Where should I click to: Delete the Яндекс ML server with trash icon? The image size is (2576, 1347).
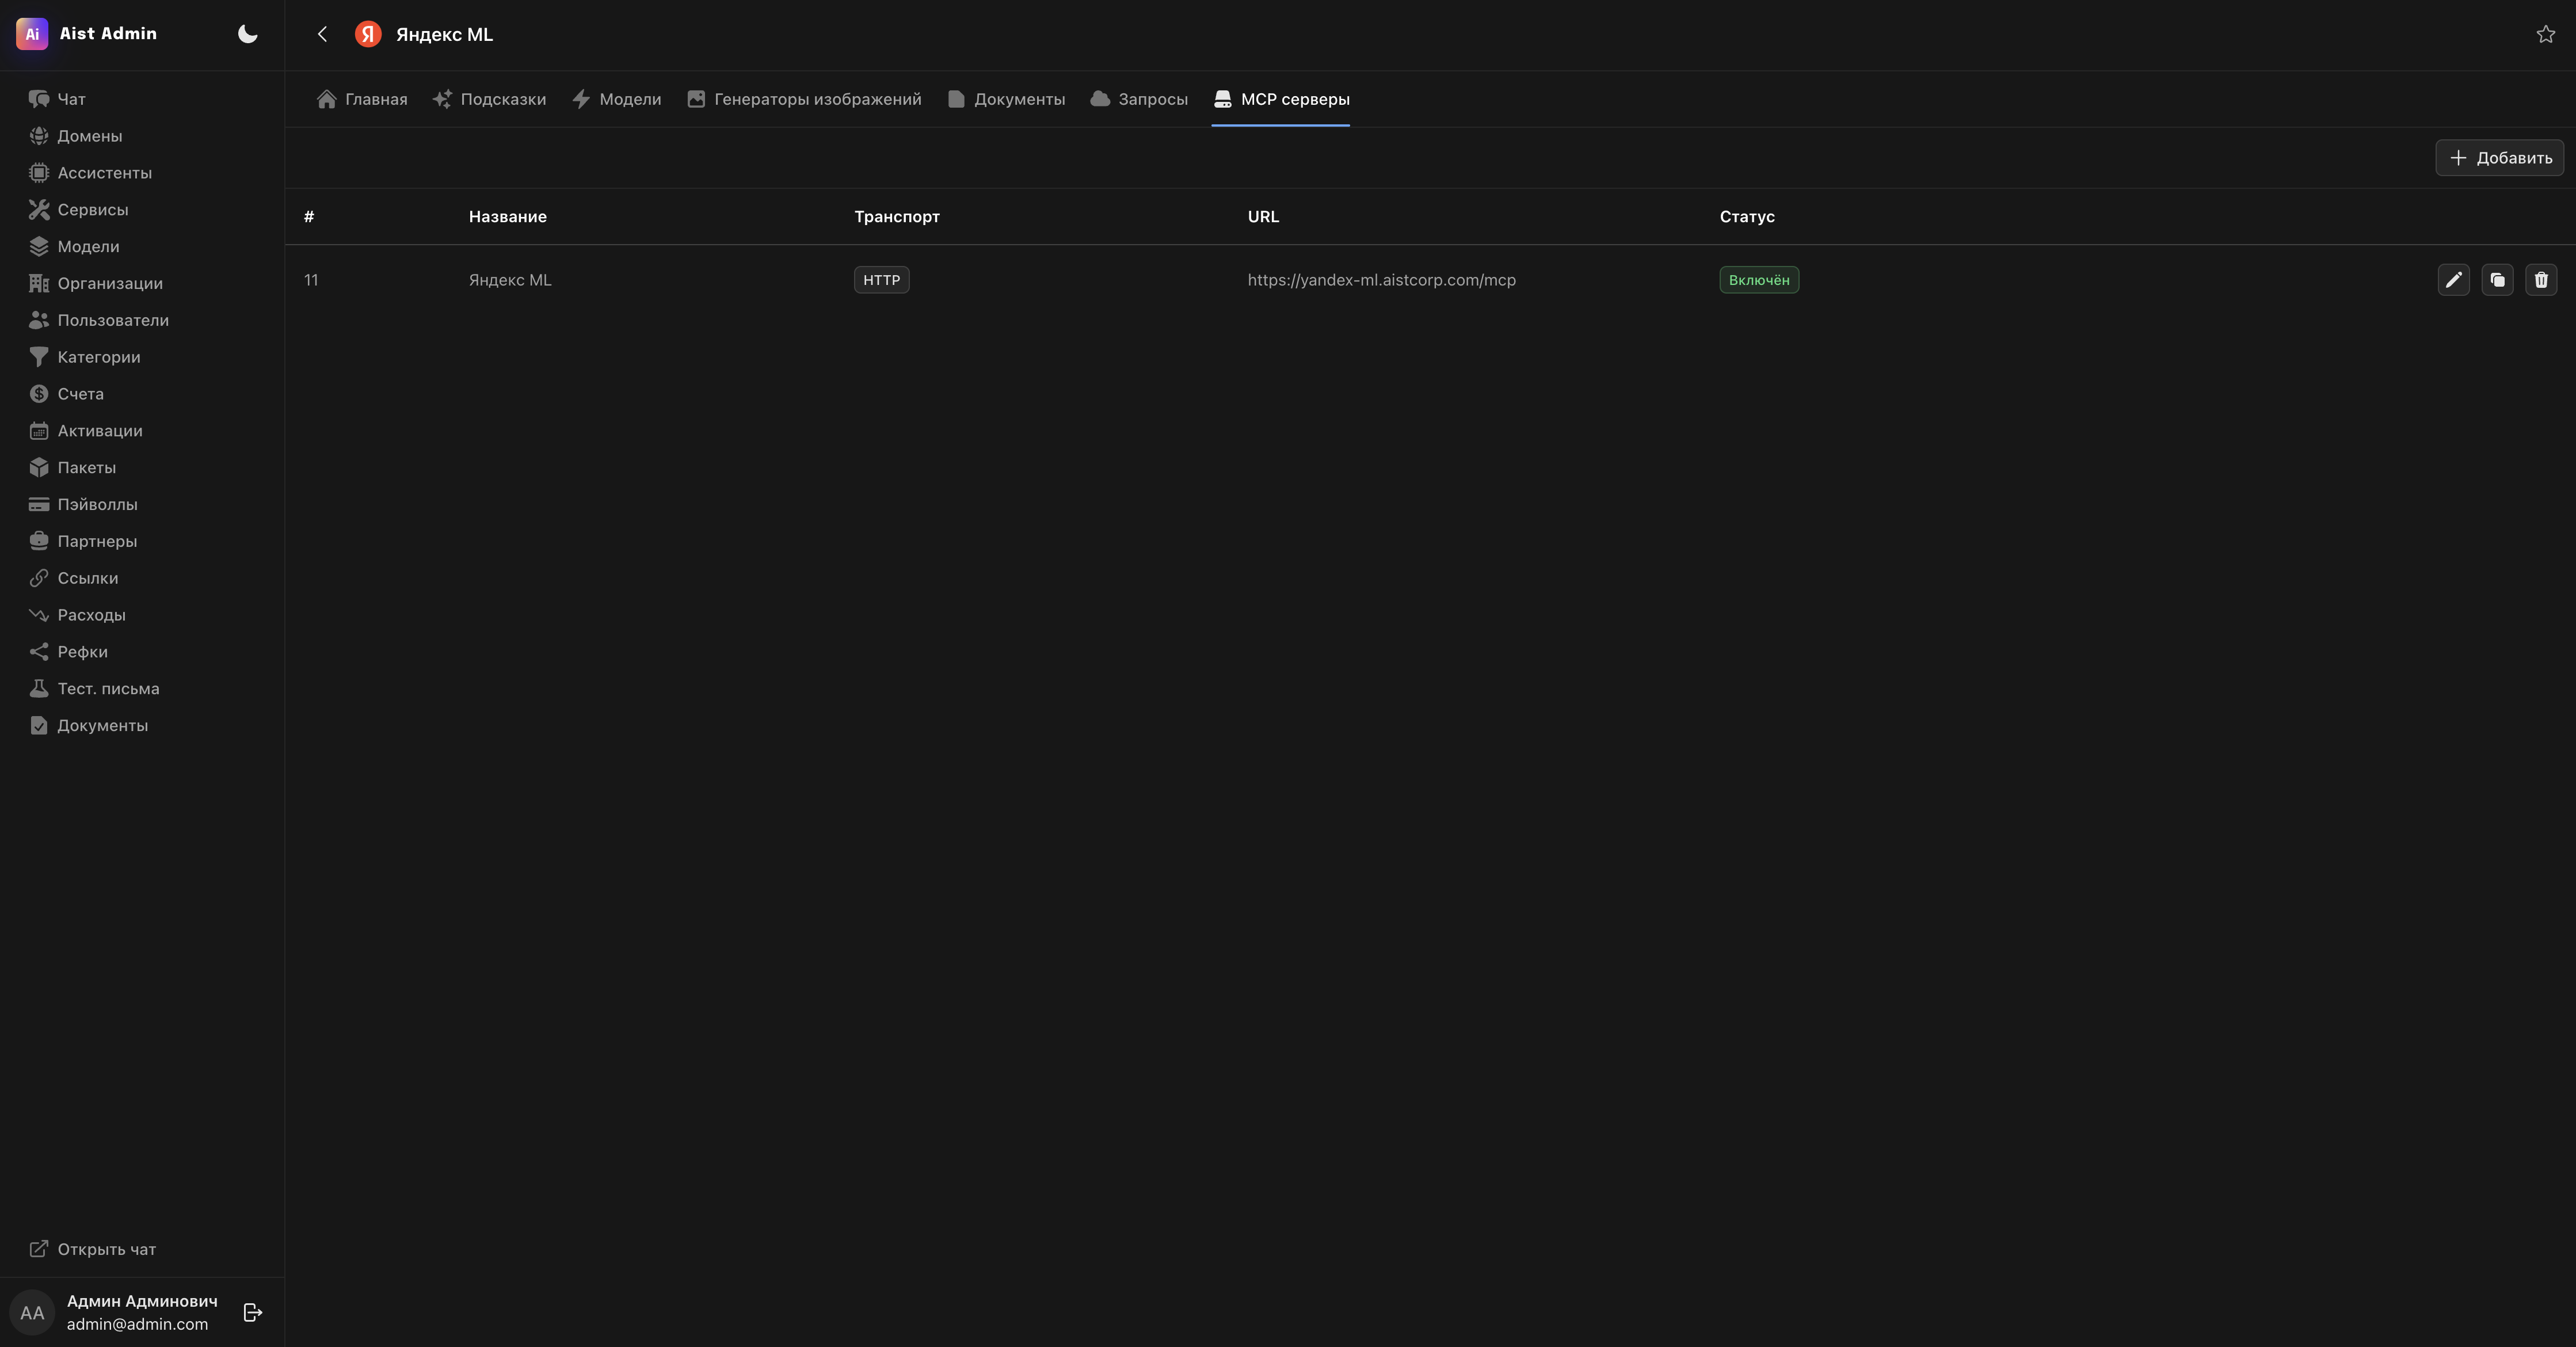(x=2542, y=280)
